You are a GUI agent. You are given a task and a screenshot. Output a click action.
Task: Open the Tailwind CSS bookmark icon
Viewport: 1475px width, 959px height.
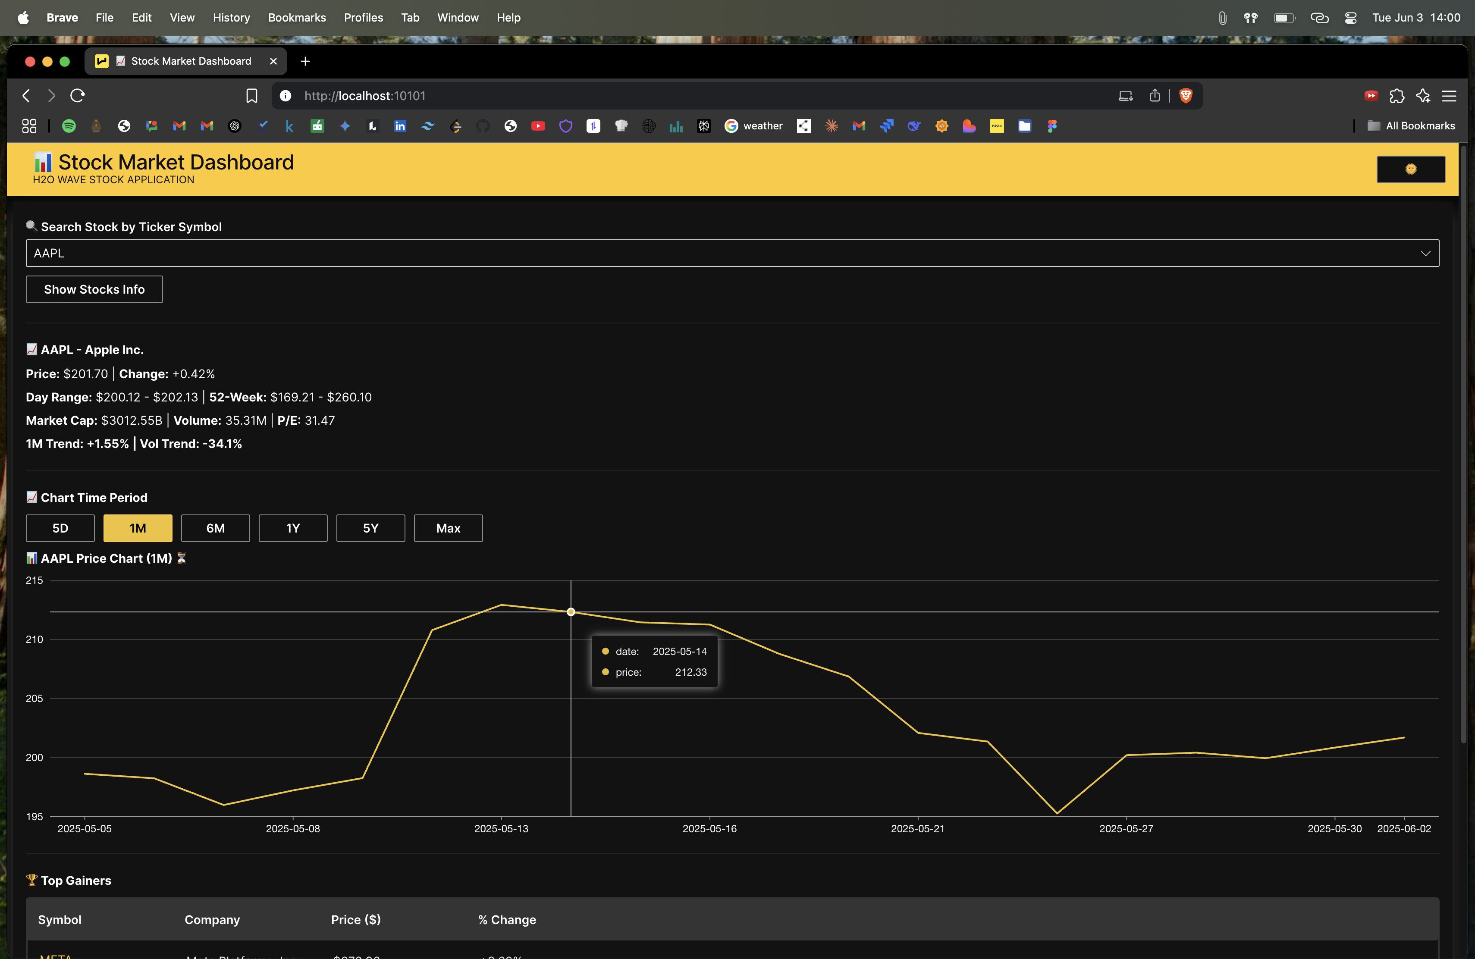tap(428, 126)
